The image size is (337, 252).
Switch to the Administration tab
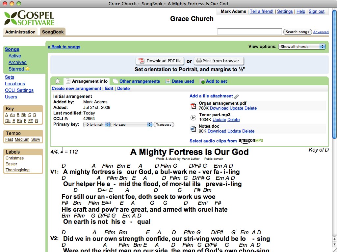click(x=20, y=32)
